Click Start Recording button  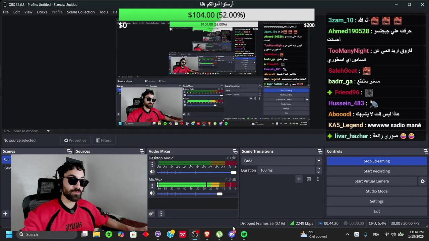click(377, 171)
